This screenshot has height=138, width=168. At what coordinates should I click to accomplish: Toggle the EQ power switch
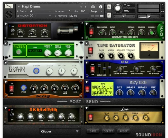[92, 70]
